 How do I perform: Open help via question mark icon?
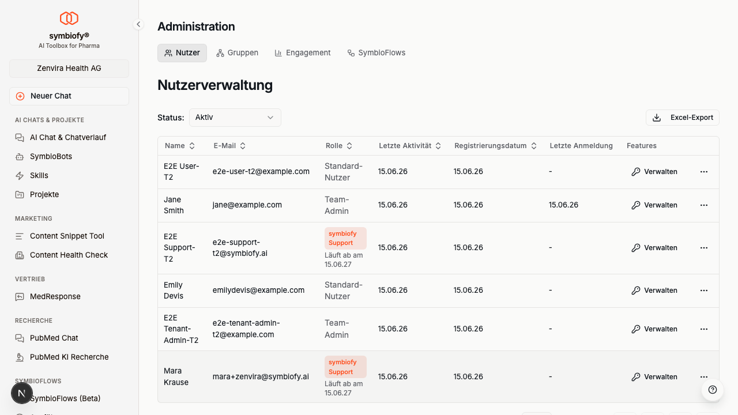(713, 390)
